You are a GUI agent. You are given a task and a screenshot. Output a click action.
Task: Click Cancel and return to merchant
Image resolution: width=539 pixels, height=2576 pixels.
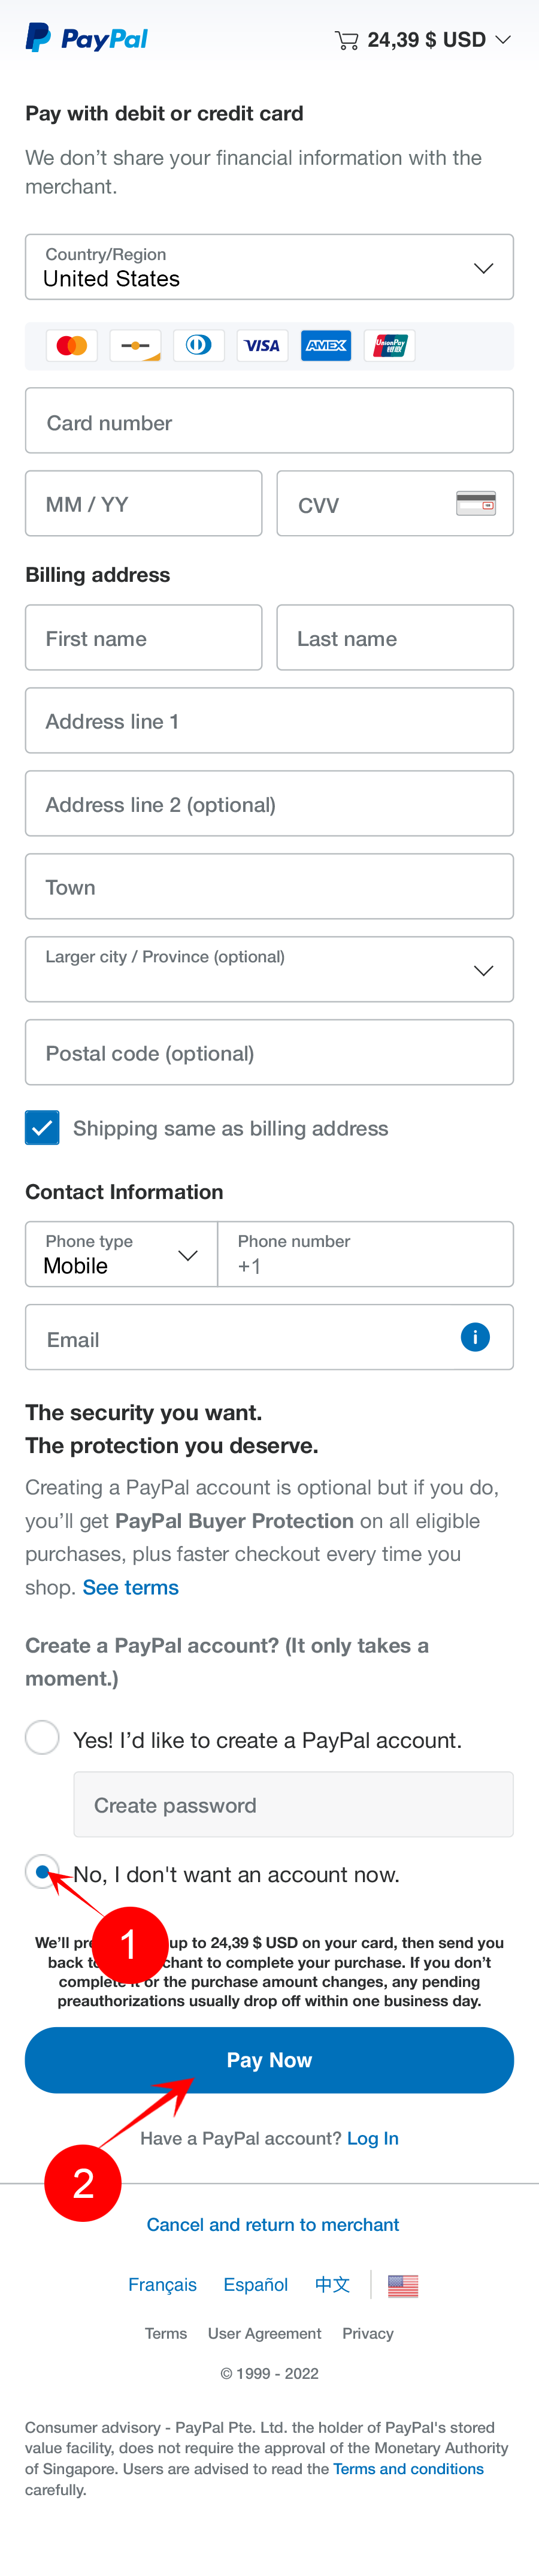(272, 2225)
